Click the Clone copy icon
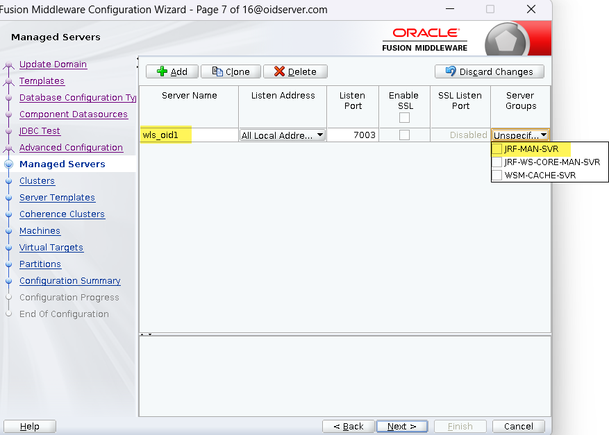 point(217,71)
